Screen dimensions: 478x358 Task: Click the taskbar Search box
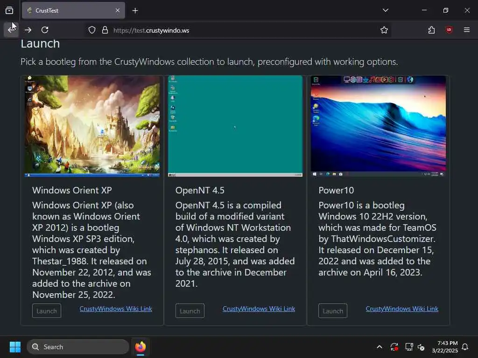pos(78,347)
